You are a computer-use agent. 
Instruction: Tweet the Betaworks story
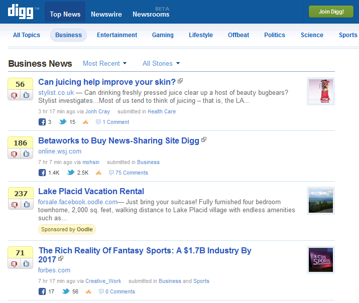pos(71,172)
